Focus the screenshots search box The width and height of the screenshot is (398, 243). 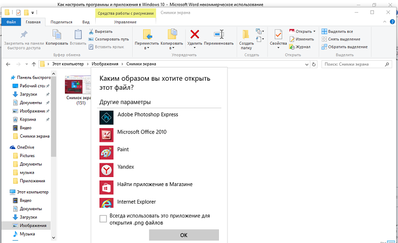pyautogui.click(x=354, y=64)
